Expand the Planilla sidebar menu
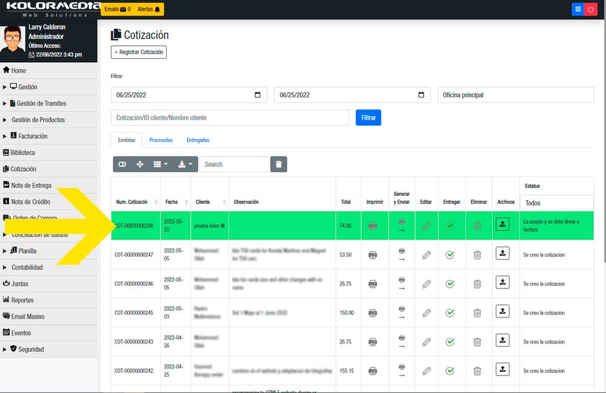 (48, 251)
